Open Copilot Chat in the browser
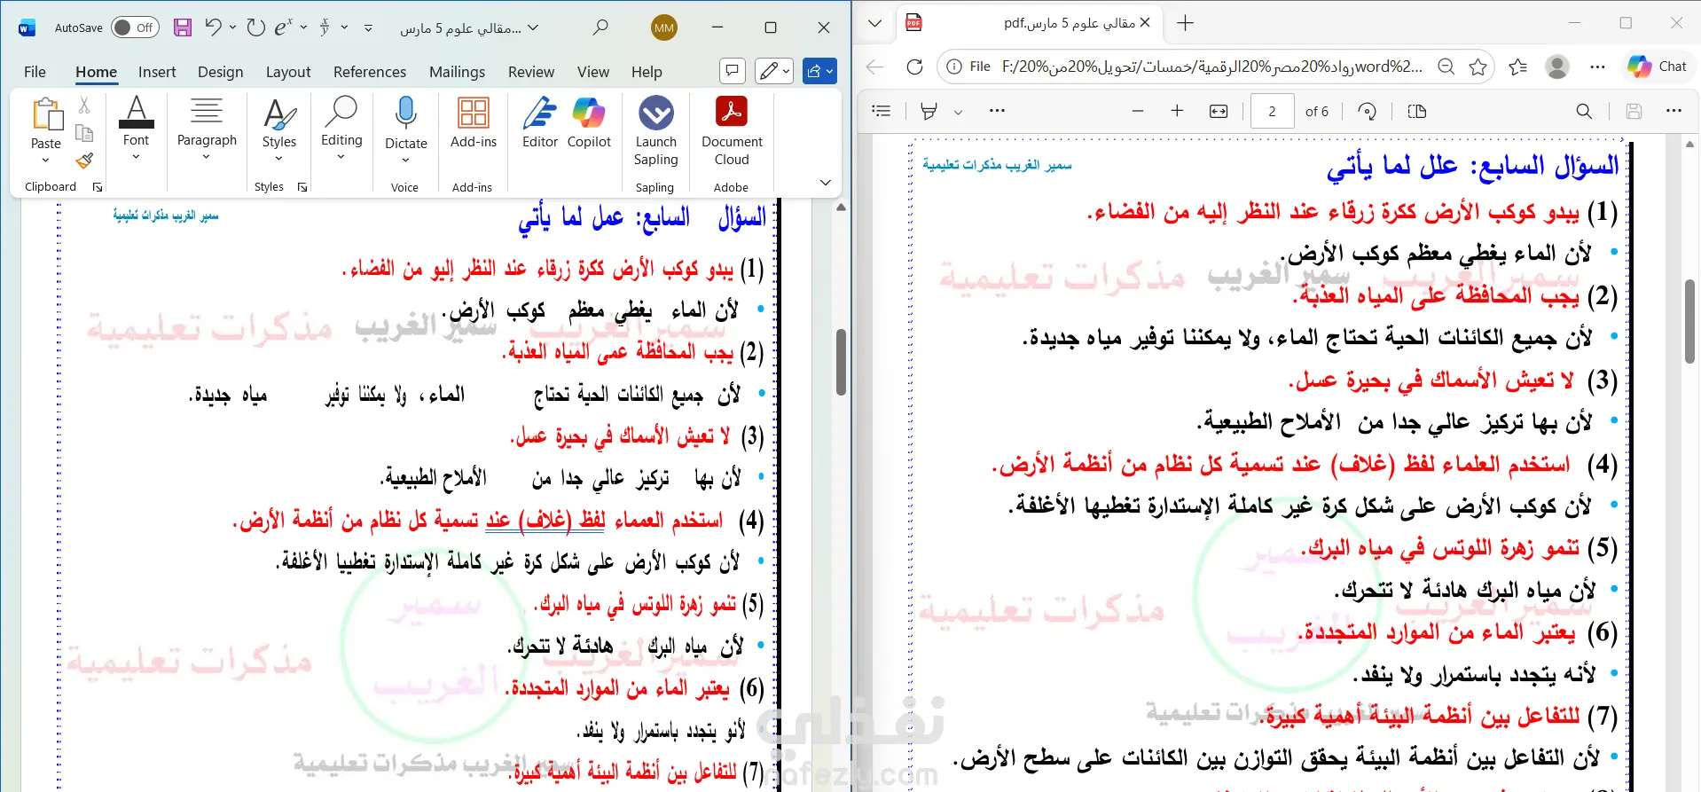1701x792 pixels. (1657, 67)
